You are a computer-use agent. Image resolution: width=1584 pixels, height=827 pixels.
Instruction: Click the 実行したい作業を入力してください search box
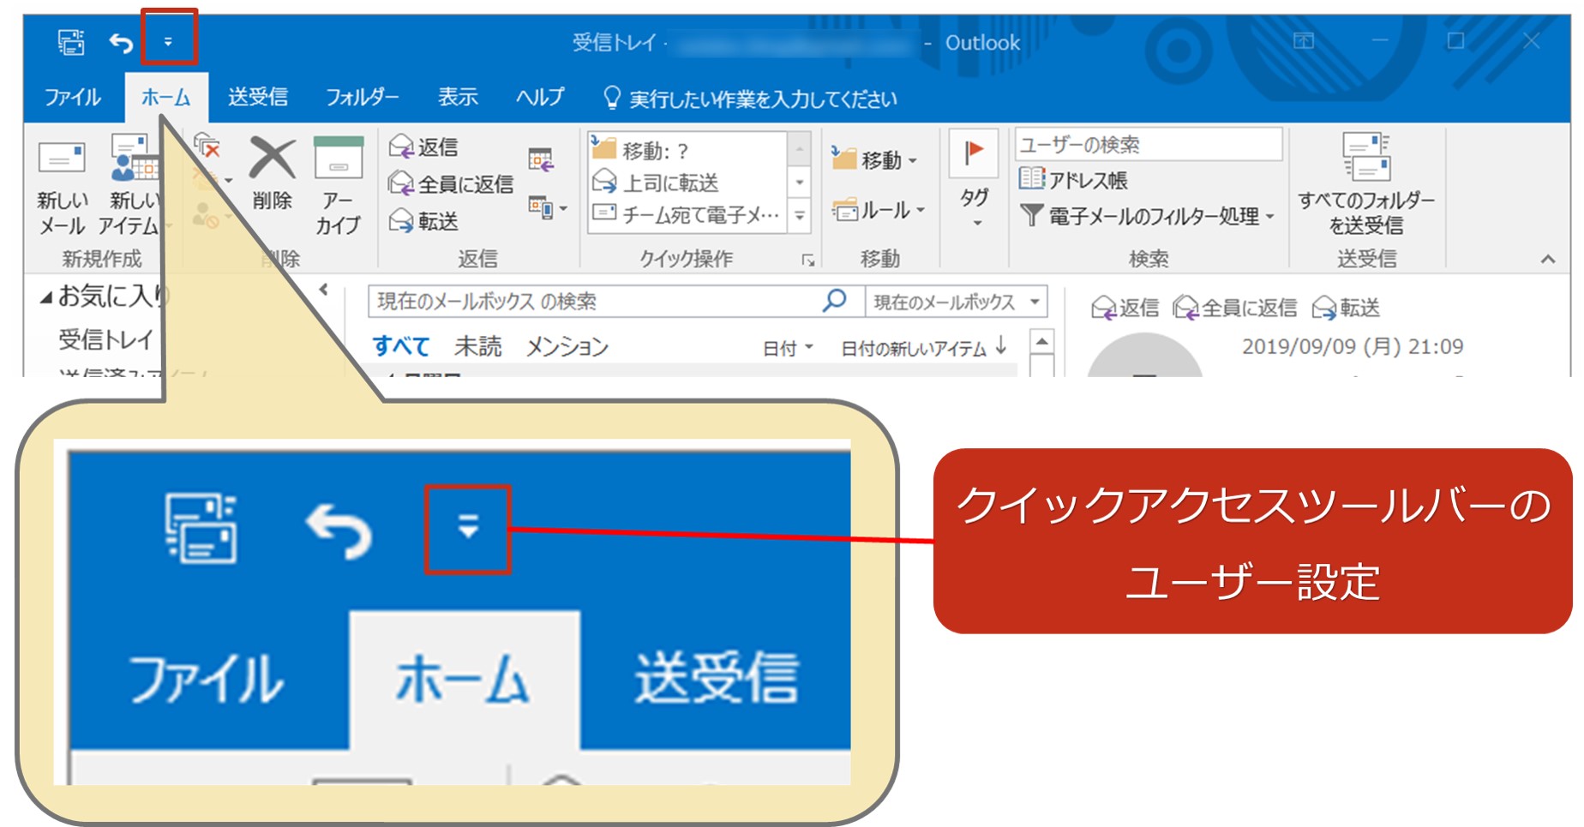pos(751,99)
